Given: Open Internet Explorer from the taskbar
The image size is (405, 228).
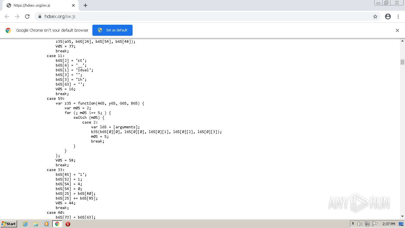Looking at the screenshot, I should pos(25,224).
